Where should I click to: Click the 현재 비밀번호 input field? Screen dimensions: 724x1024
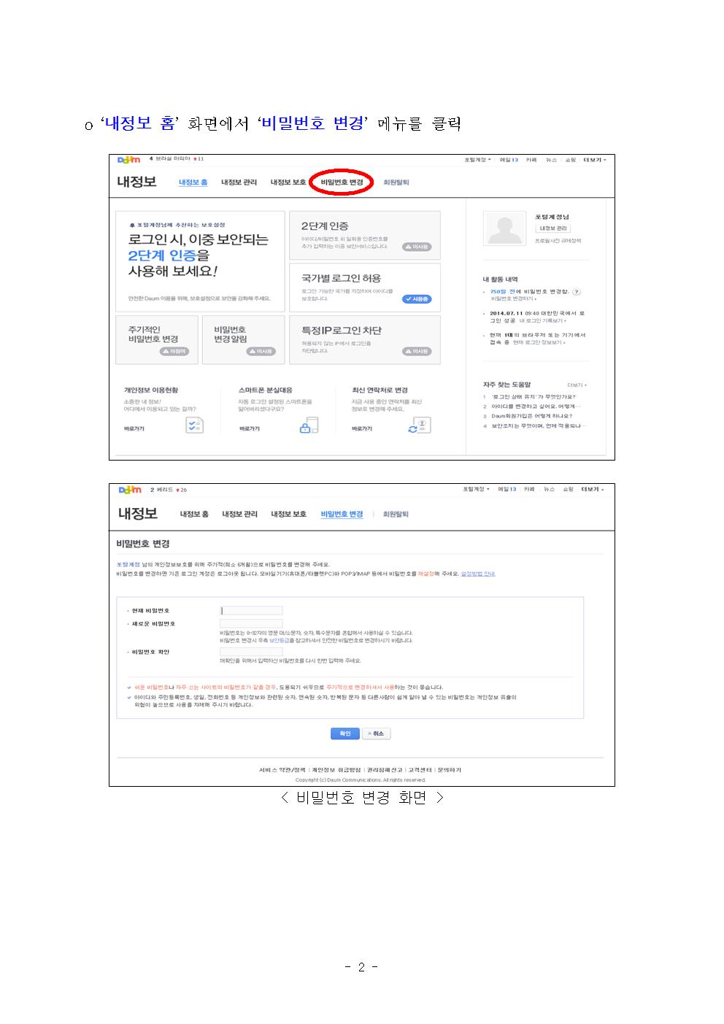[x=251, y=611]
